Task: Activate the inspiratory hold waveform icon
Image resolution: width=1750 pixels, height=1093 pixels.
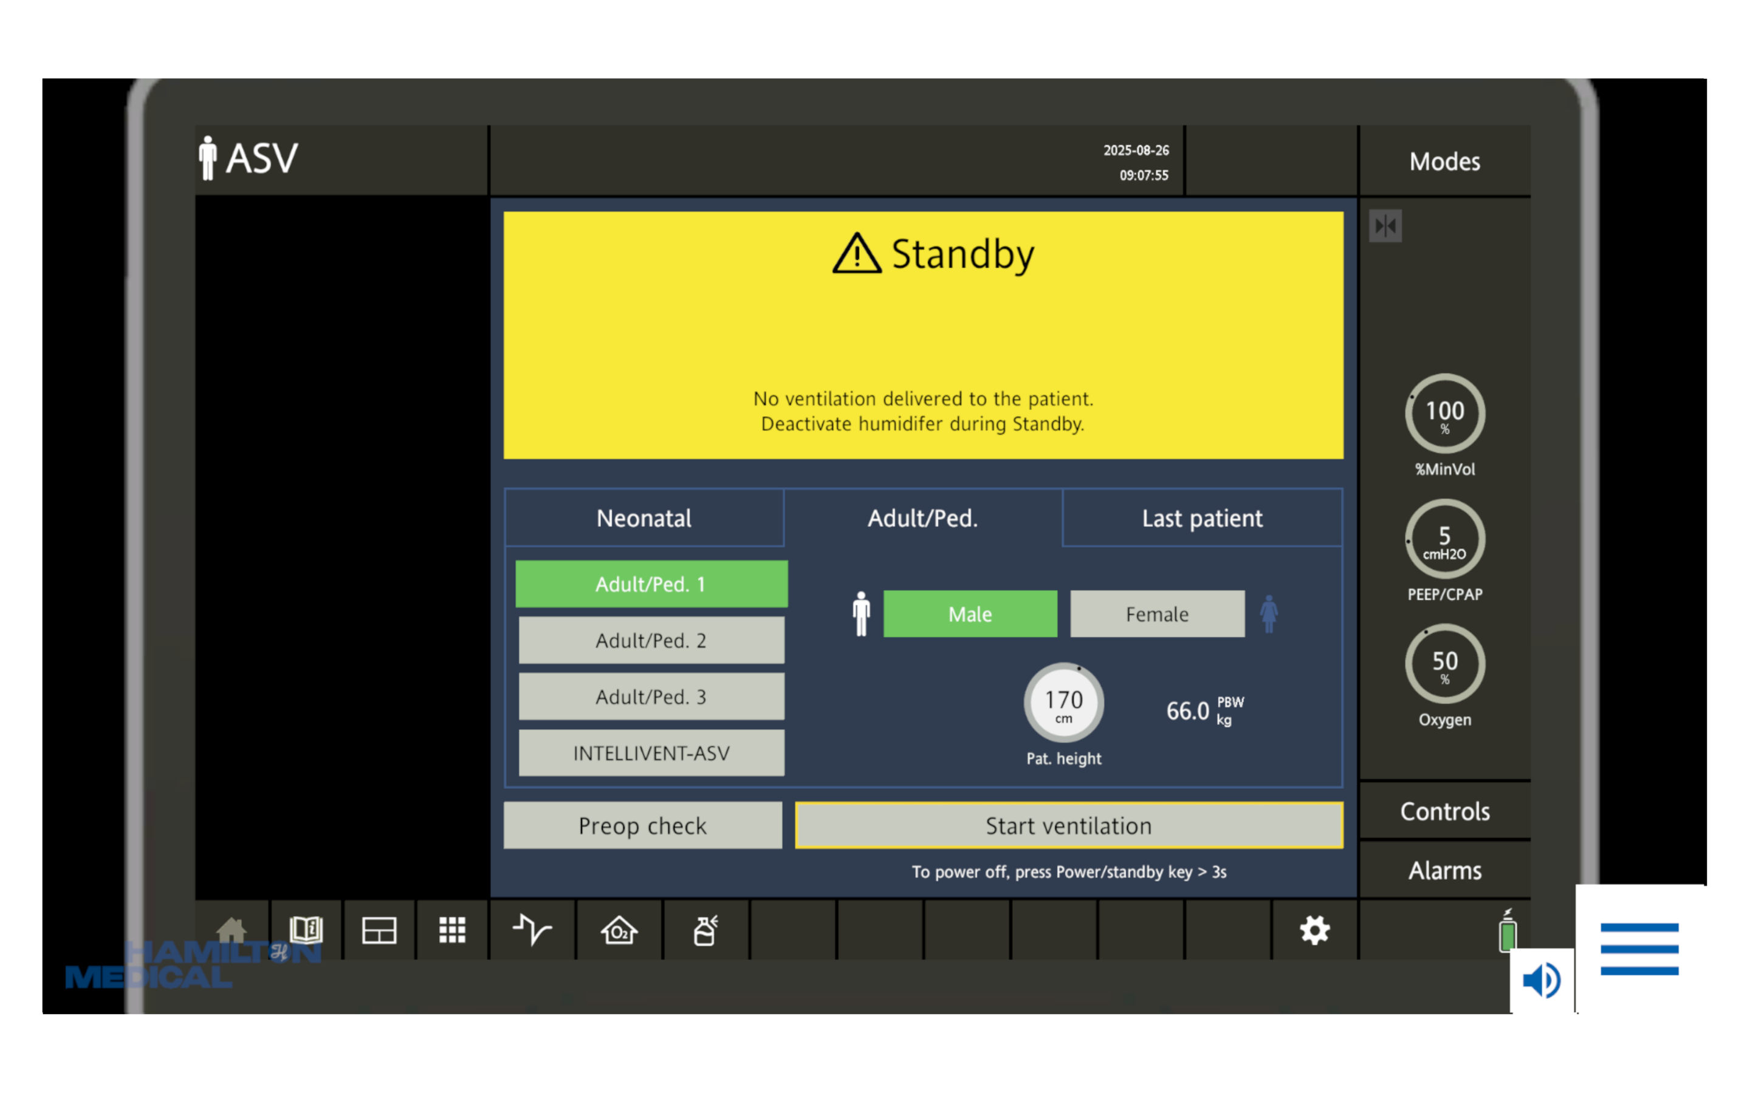Action: click(x=532, y=930)
